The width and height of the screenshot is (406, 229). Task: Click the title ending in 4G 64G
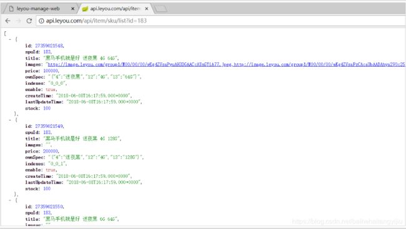click(x=81, y=58)
